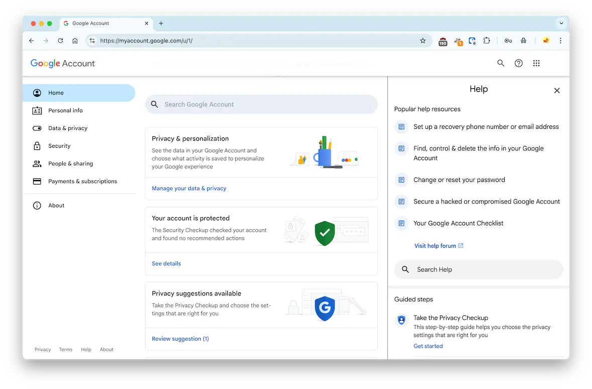Open the Google apps grid
The image size is (592, 389).
(536, 63)
